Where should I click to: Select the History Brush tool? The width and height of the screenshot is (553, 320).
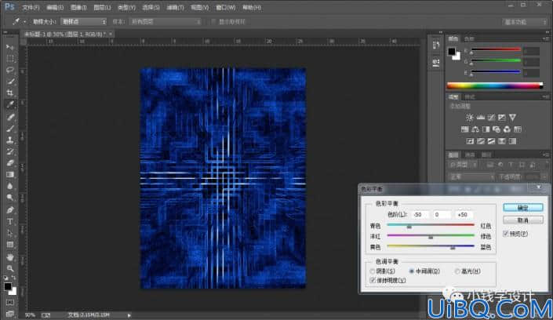coord(10,151)
